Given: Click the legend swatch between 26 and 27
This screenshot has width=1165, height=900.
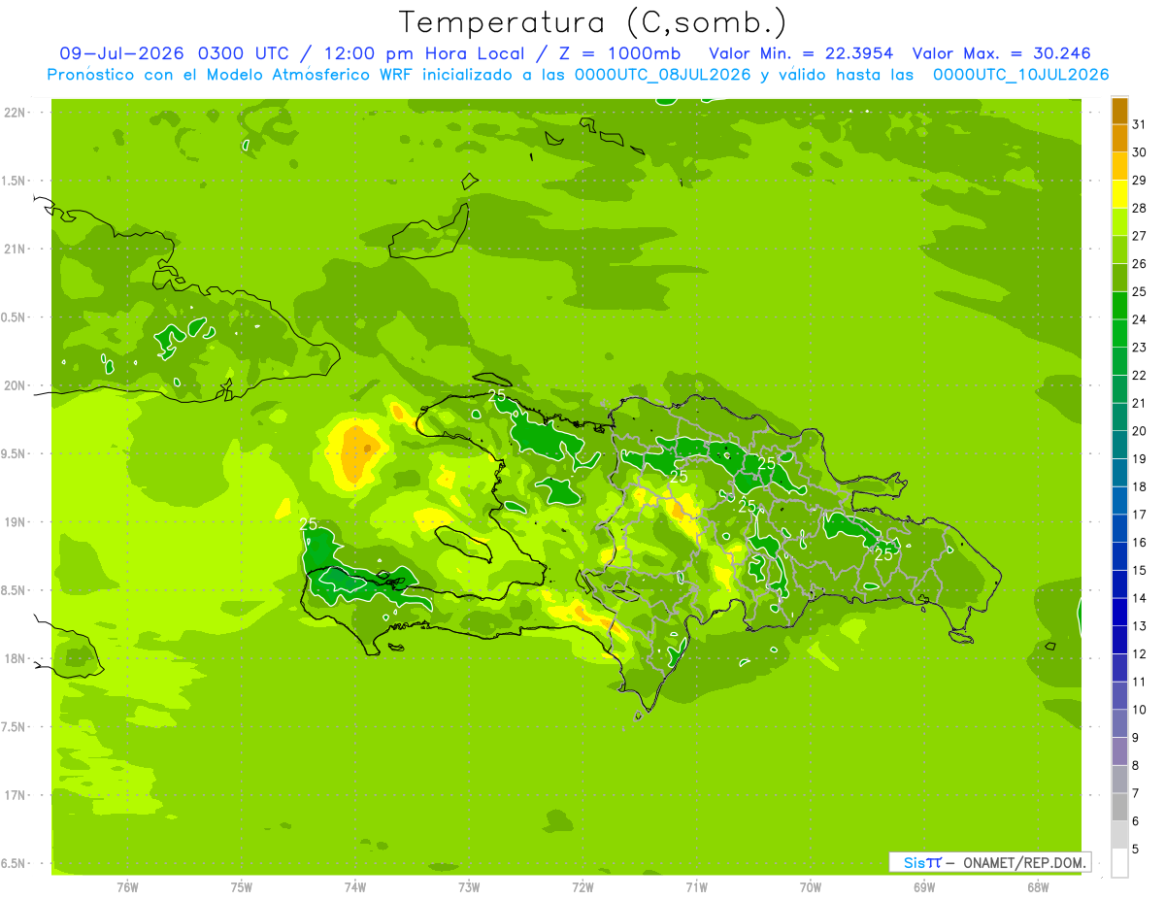Looking at the screenshot, I should click(1119, 250).
